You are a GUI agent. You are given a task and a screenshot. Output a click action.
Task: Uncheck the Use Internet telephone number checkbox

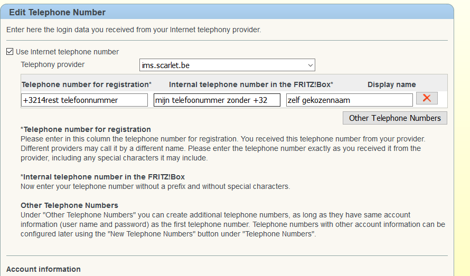point(10,52)
